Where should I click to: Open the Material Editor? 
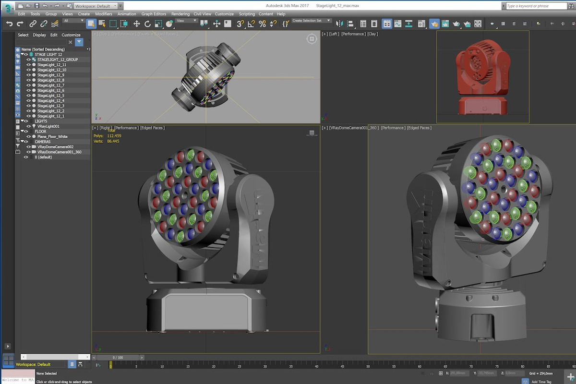pyautogui.click(x=421, y=24)
